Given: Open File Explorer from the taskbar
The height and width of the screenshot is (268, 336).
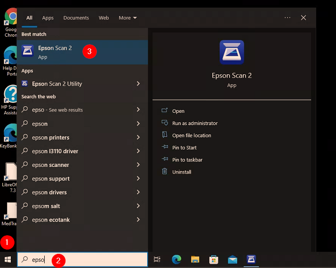Looking at the screenshot, I should coord(195,259).
